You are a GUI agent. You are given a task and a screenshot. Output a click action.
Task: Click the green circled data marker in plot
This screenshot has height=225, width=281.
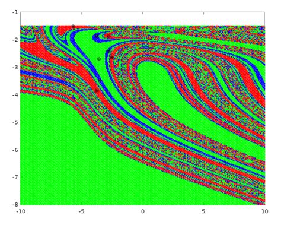[99, 59]
